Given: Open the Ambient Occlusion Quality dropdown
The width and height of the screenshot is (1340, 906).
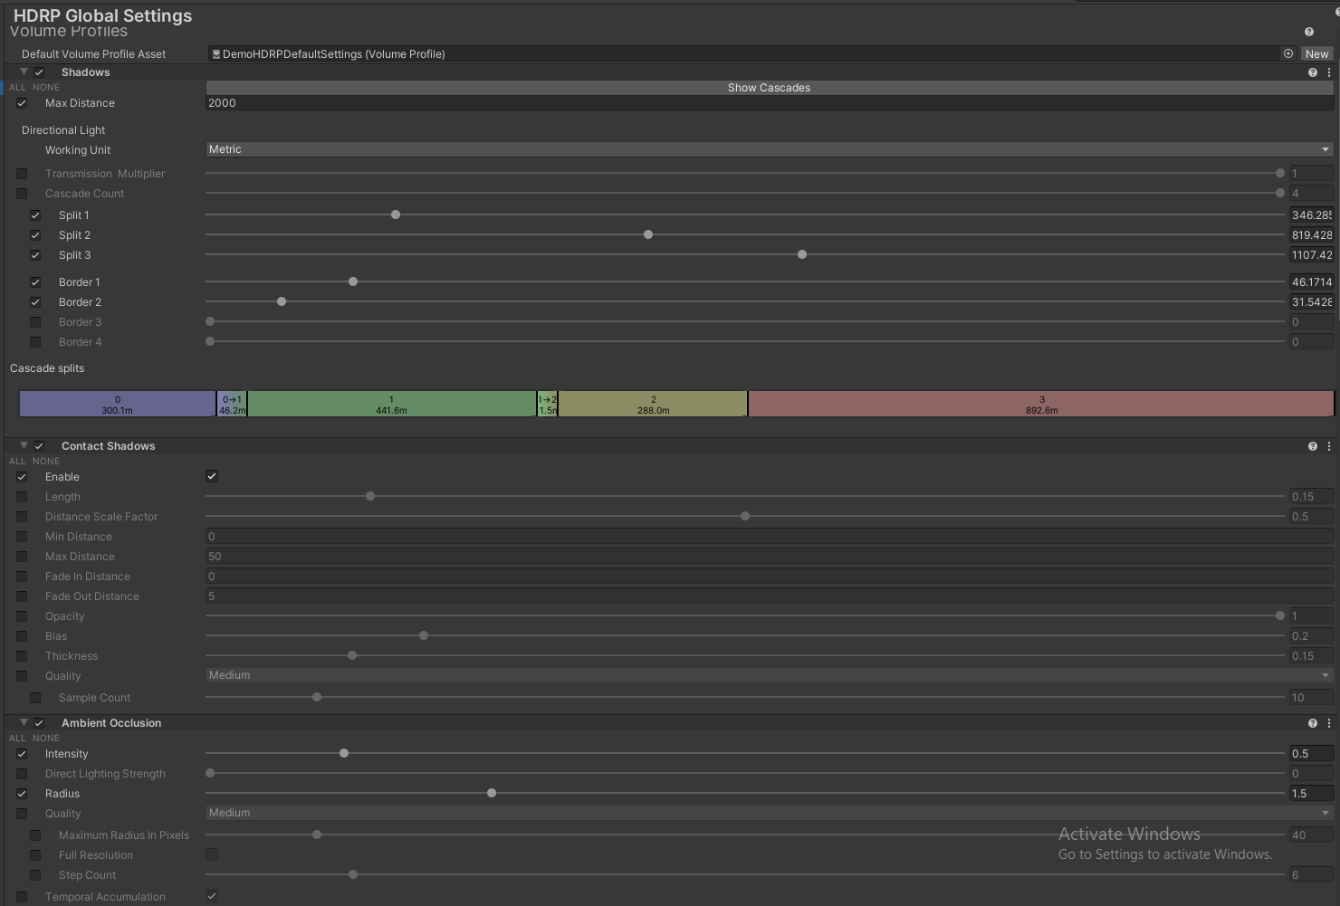Looking at the screenshot, I should pos(770,813).
